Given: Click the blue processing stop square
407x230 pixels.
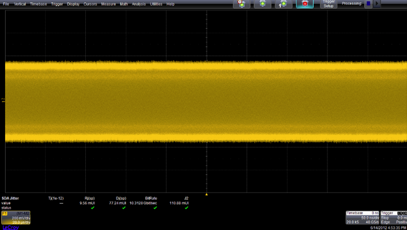Looking at the screenshot, I should (368, 4).
